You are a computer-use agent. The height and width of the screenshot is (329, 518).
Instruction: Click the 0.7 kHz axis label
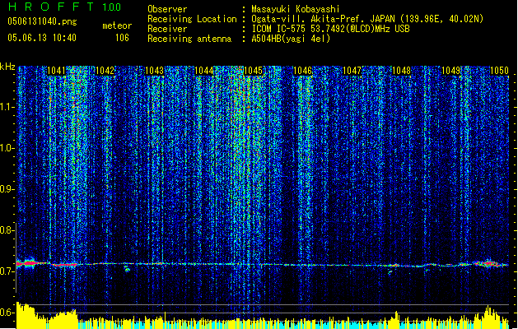[x=7, y=271]
